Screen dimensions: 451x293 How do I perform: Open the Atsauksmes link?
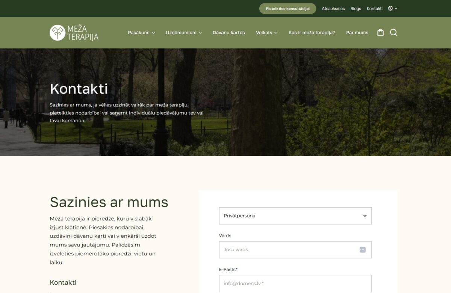(x=333, y=9)
